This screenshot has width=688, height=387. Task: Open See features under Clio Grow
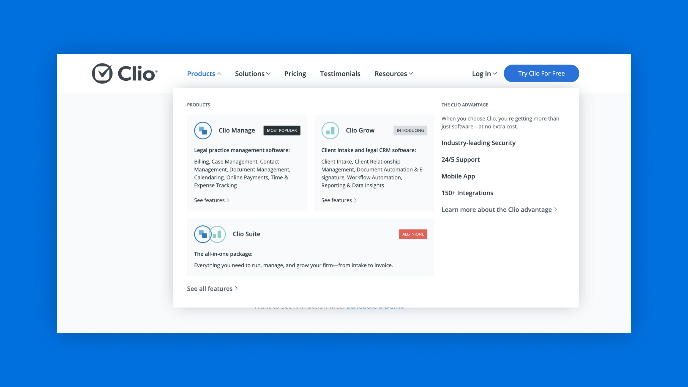point(339,200)
